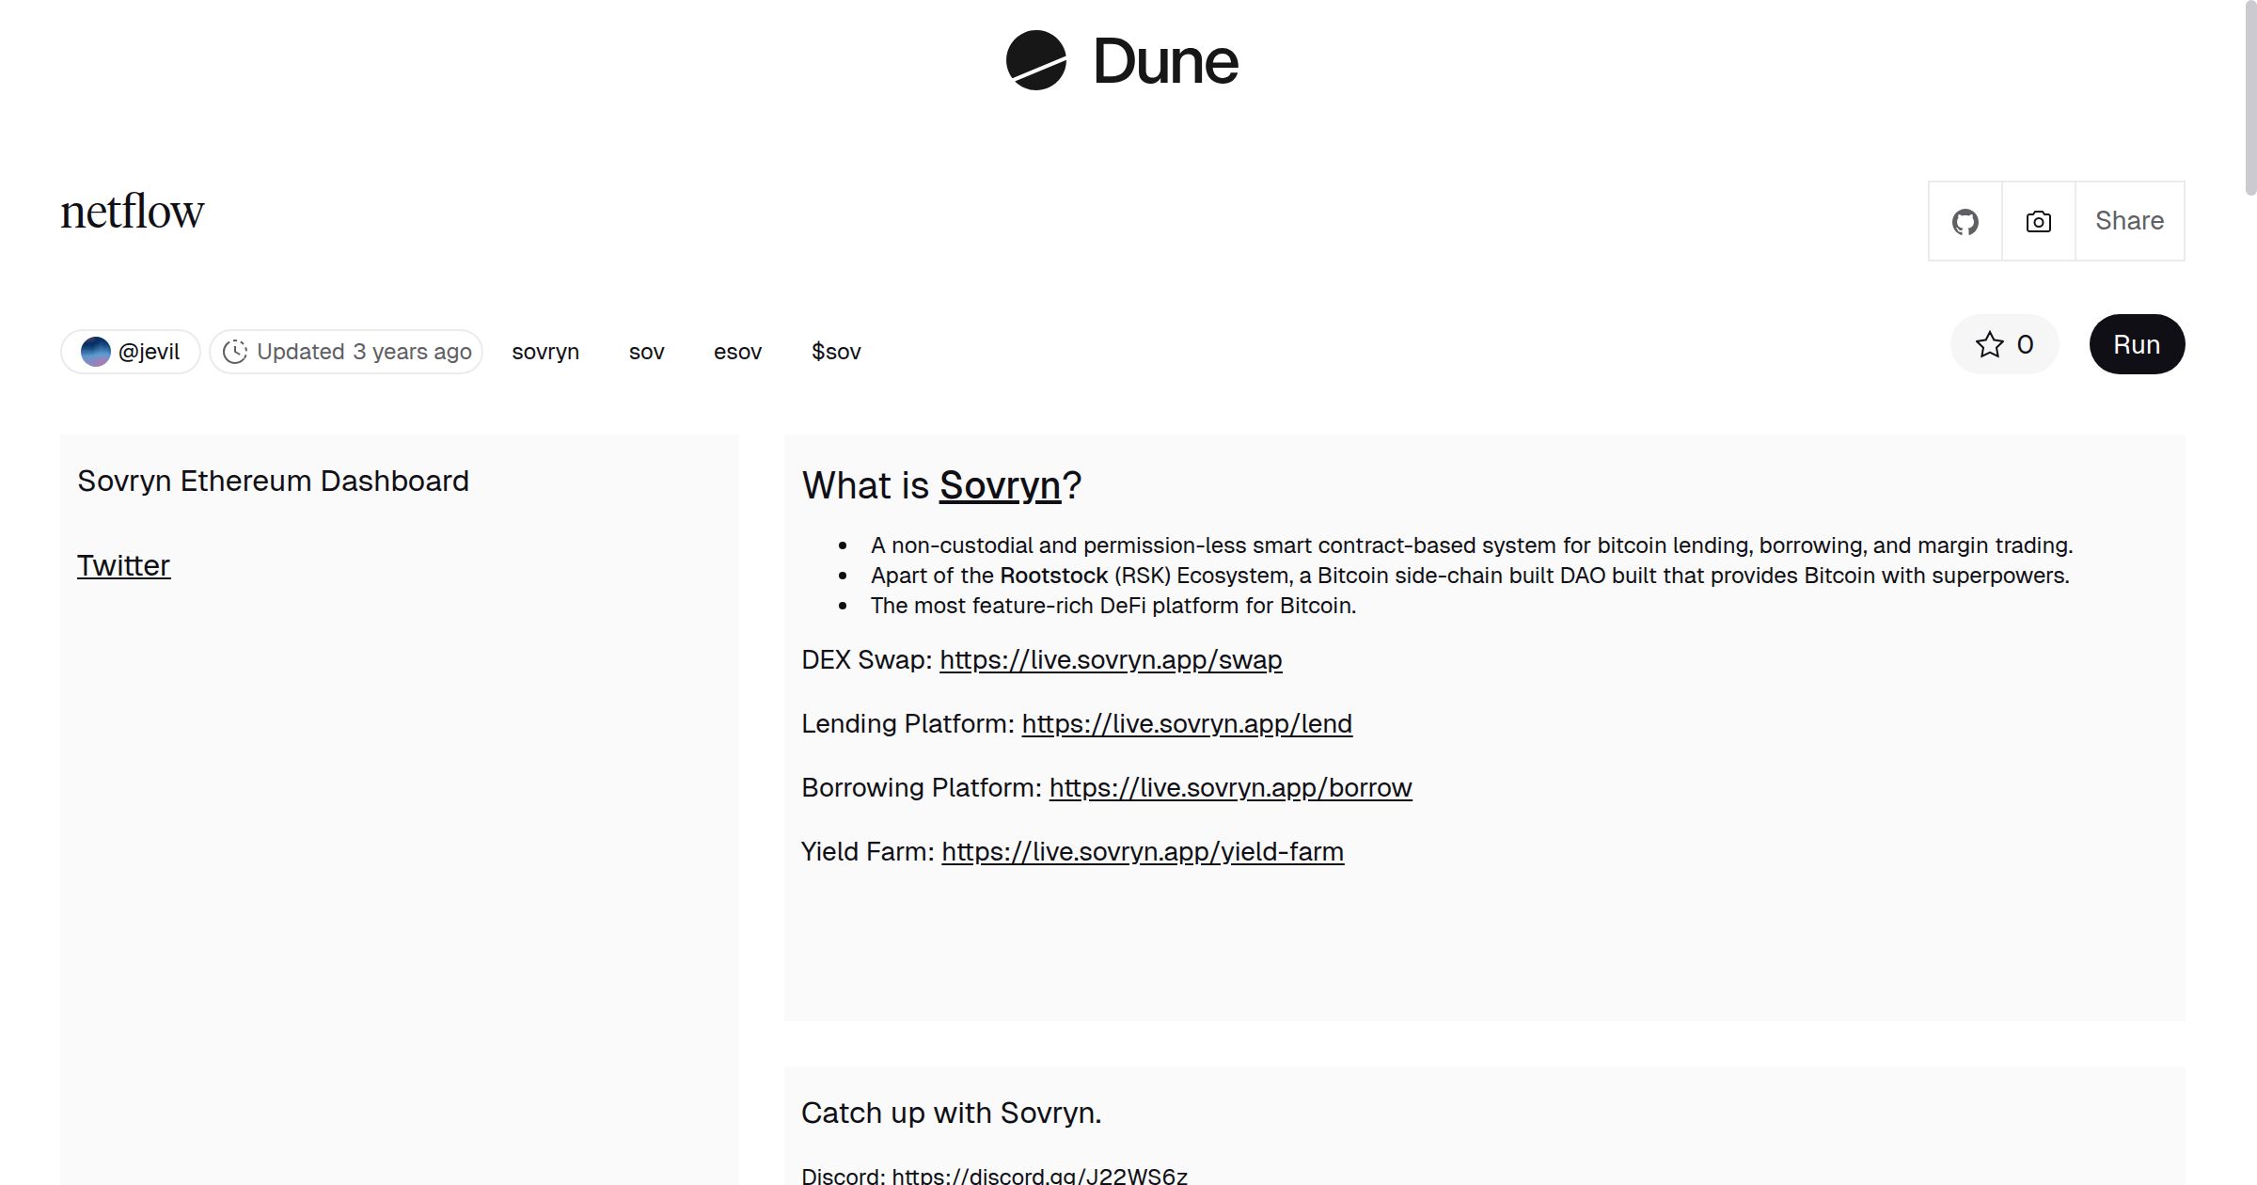2257x1185 pixels.
Task: Click the camera screenshot icon
Action: (x=2038, y=221)
